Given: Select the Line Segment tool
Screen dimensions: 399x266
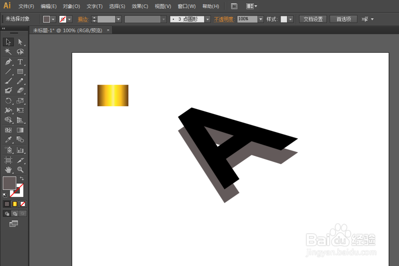Looking at the screenshot, I should click(x=8, y=71).
